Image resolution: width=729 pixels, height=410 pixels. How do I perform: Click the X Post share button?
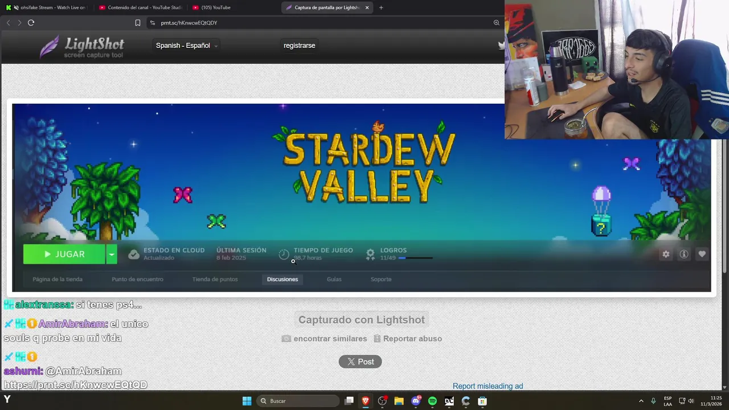coord(360,362)
